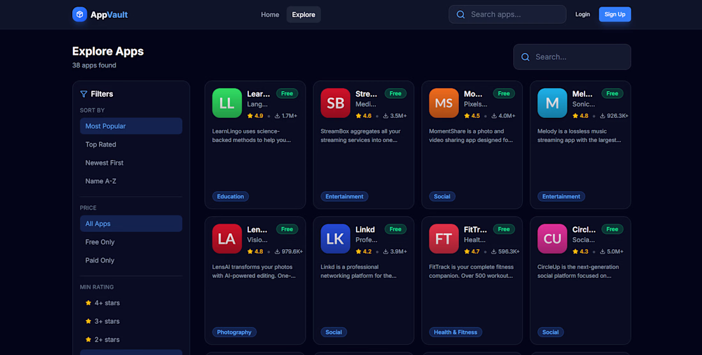Open the MomentShare orange MS app icon
Screen dimensions: 702x355
(x=444, y=103)
